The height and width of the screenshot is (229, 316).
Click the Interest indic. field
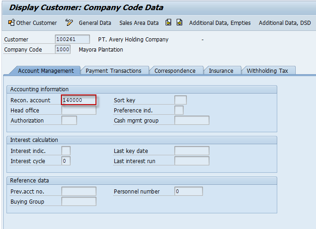click(66, 151)
